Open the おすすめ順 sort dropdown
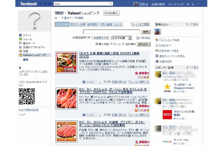Viewport: 223px width, 146px height. pyautogui.click(x=121, y=38)
